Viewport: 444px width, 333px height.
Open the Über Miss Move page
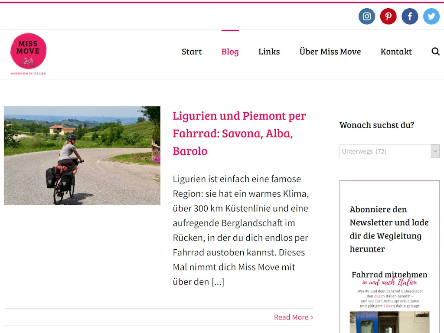click(x=330, y=52)
